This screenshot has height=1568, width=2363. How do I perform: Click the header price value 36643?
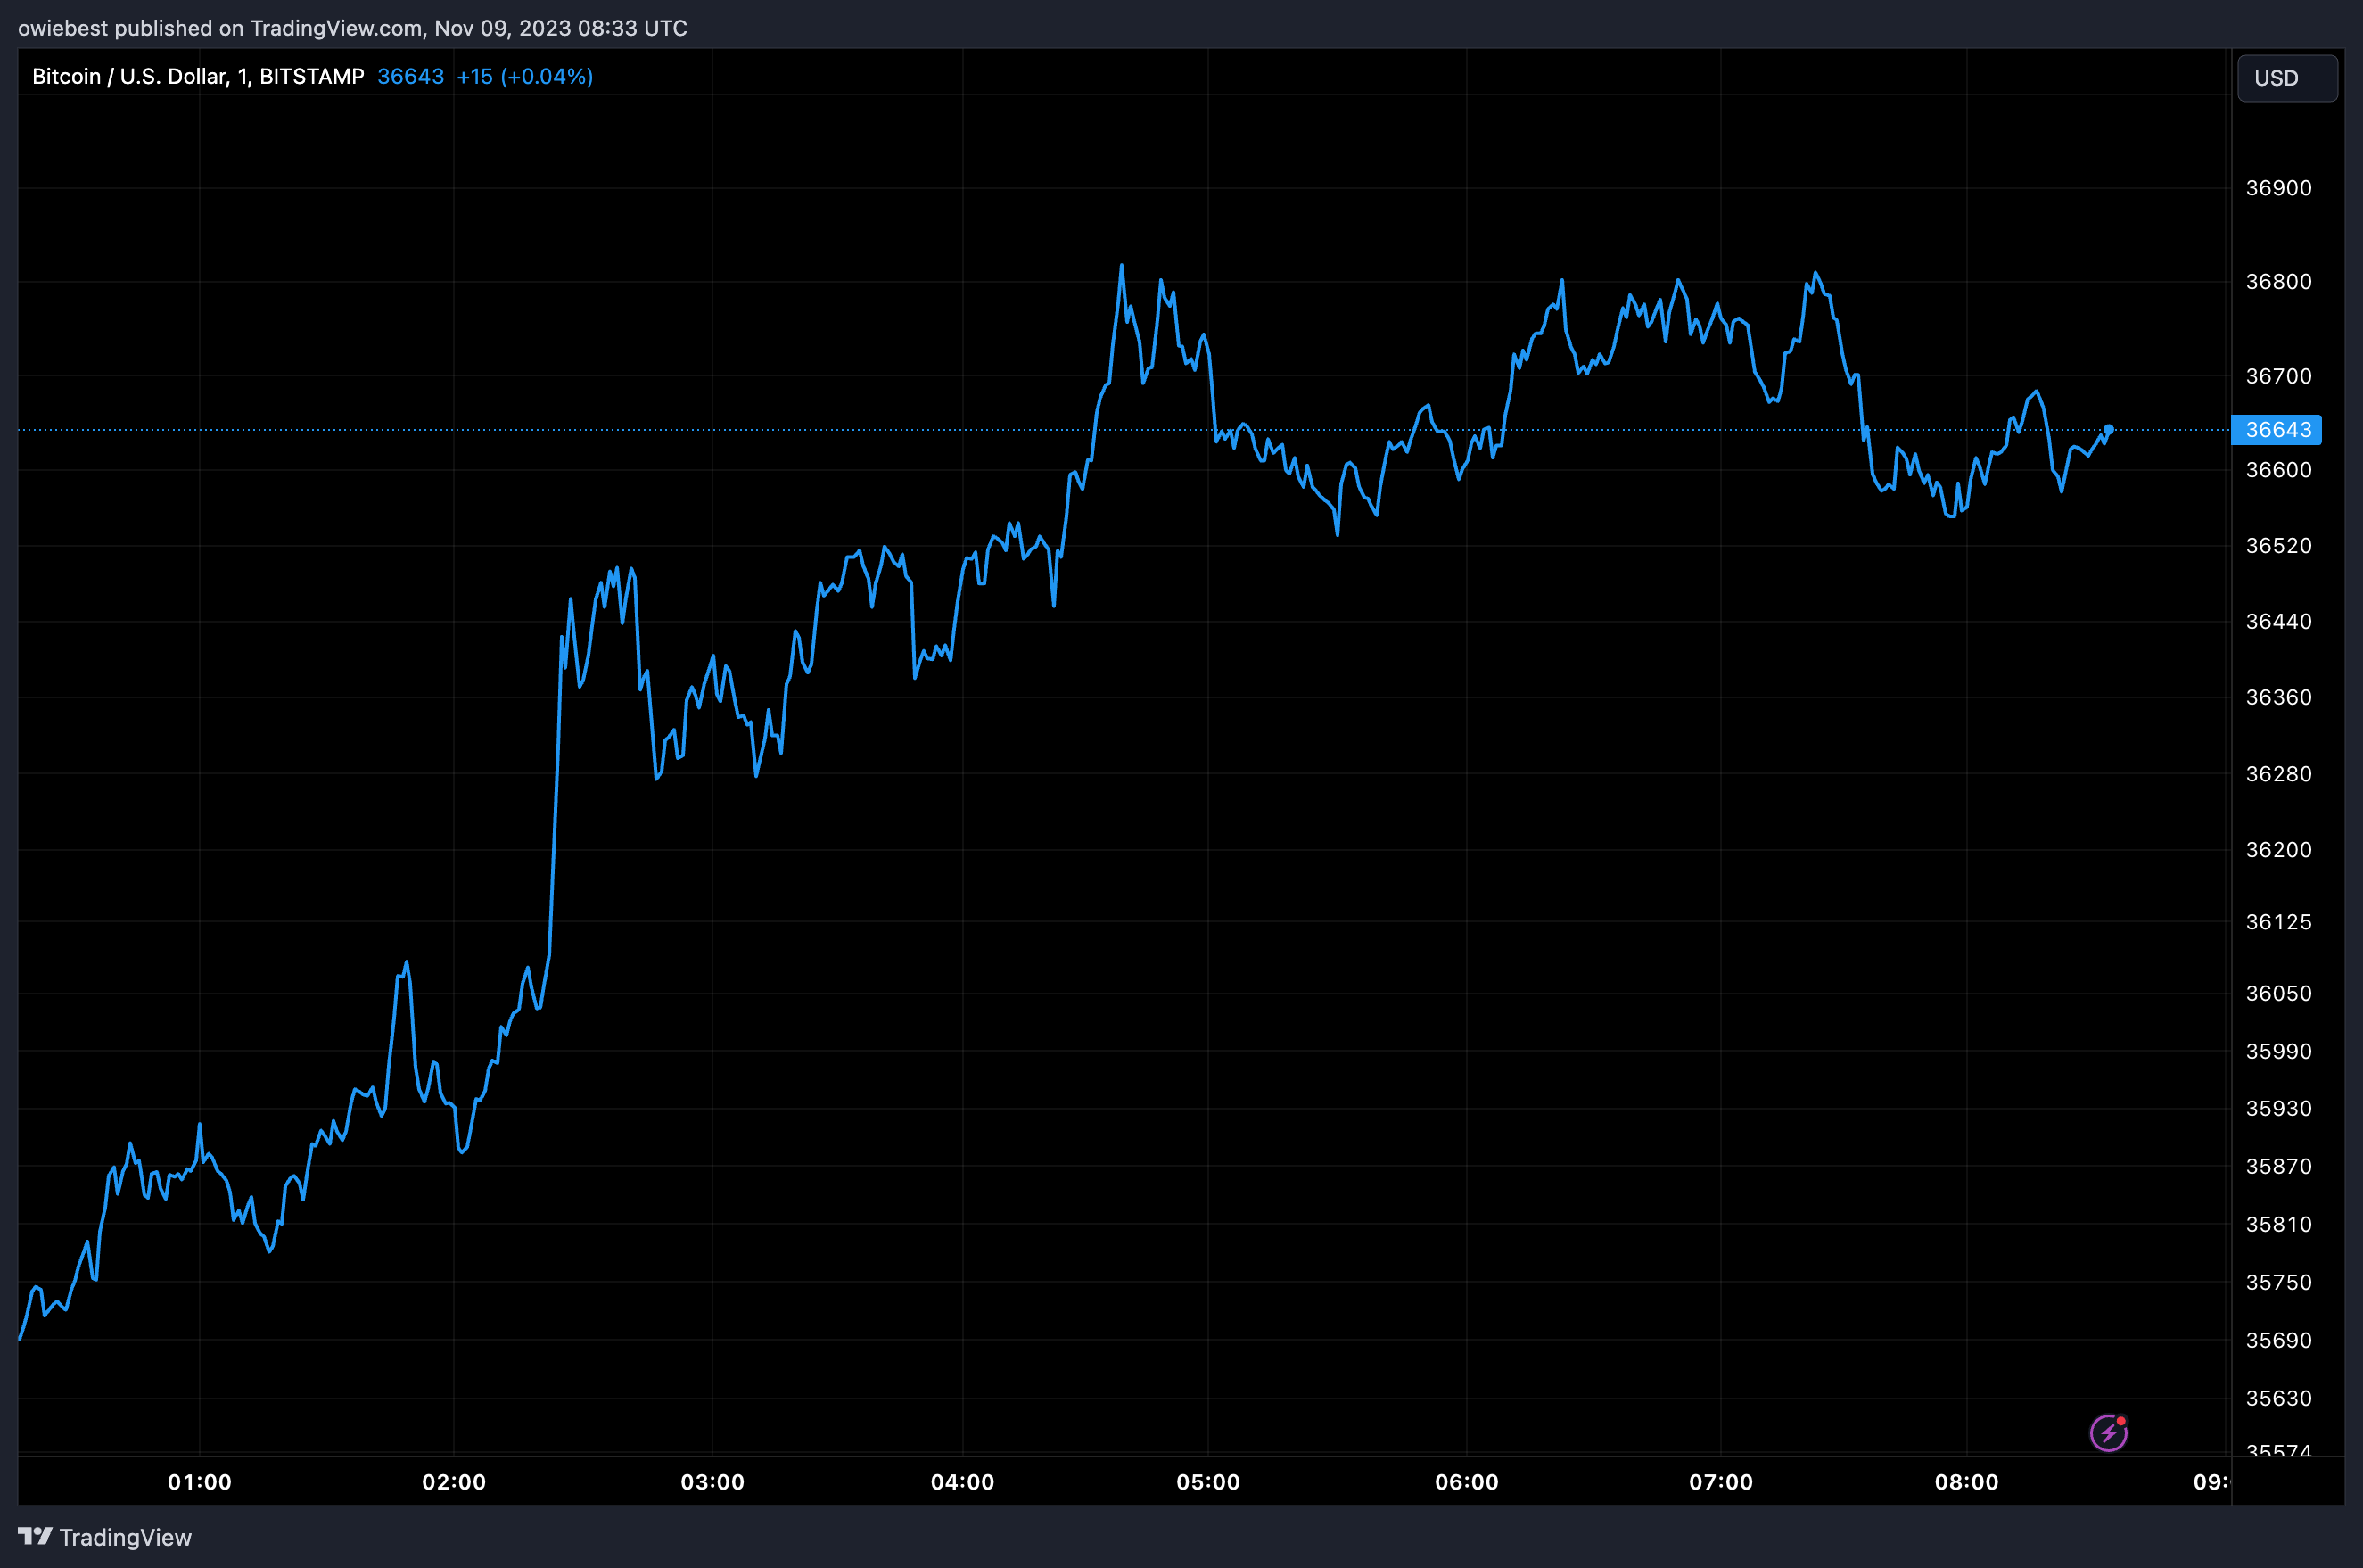coord(411,77)
